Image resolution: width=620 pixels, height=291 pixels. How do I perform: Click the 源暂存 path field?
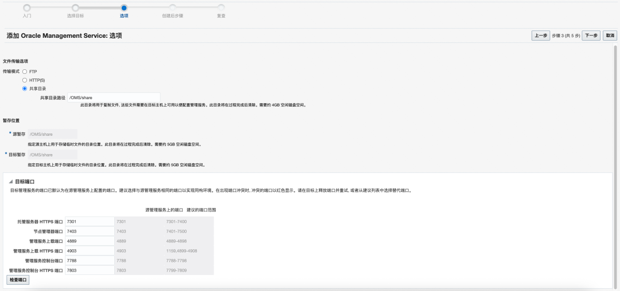[53, 134]
